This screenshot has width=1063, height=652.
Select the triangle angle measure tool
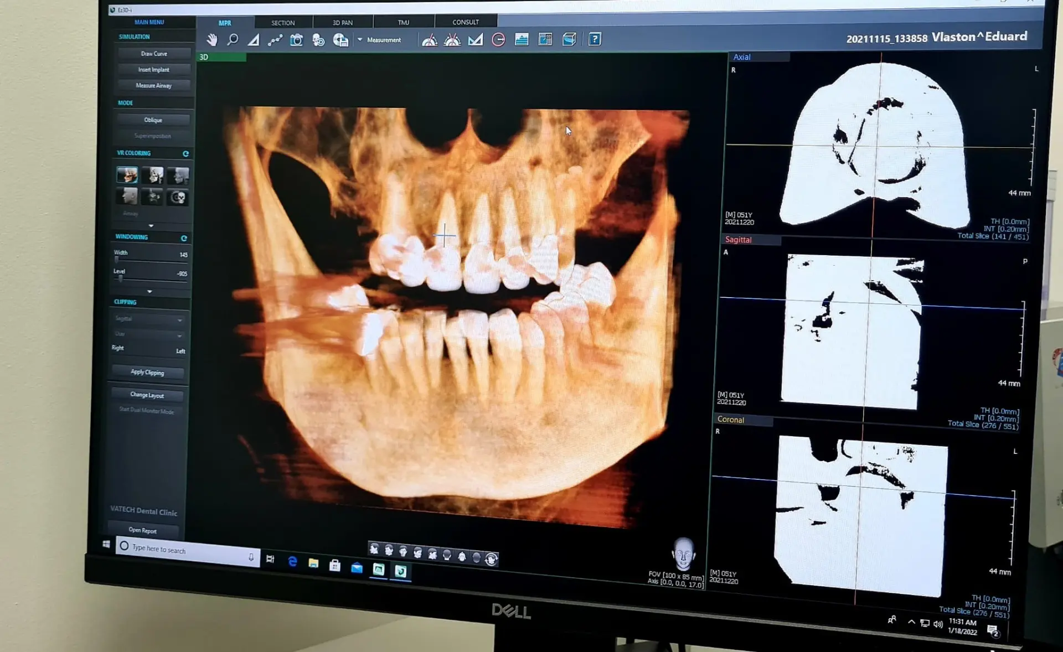tap(254, 40)
